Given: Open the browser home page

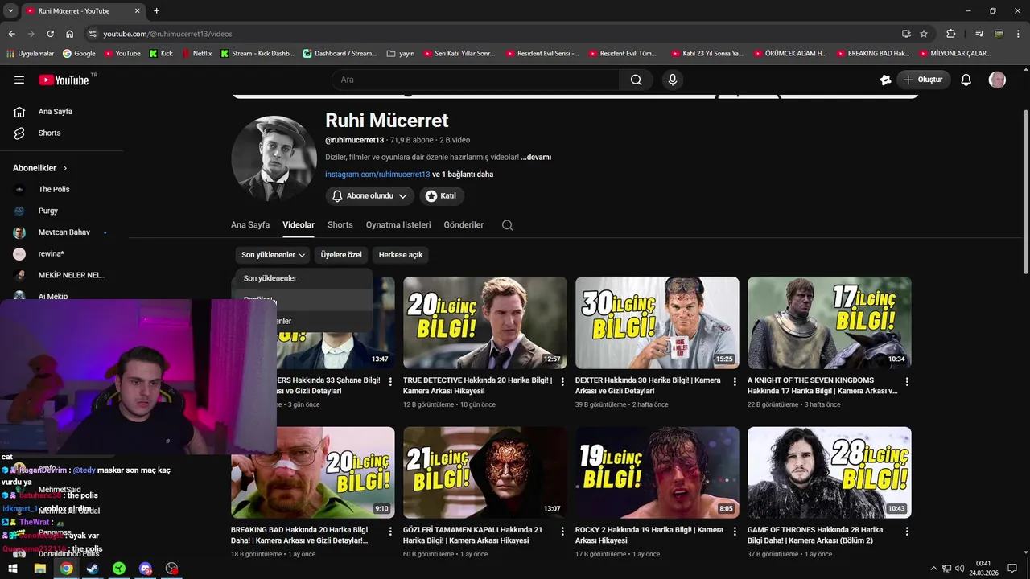Looking at the screenshot, I should 69,34.
